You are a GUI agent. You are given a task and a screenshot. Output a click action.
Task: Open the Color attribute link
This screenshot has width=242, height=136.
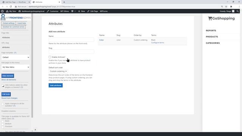(101, 40)
